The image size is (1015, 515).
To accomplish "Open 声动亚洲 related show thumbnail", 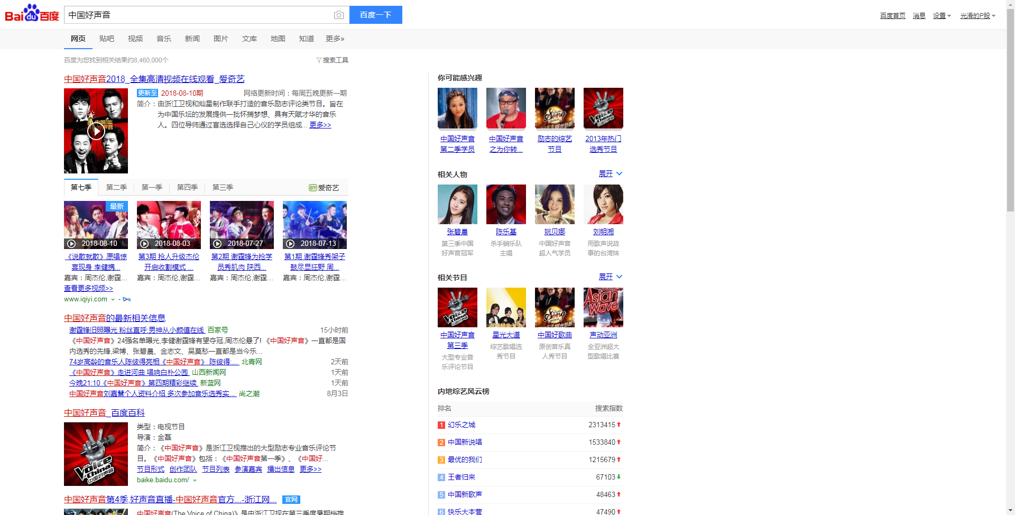I will (x=603, y=307).
